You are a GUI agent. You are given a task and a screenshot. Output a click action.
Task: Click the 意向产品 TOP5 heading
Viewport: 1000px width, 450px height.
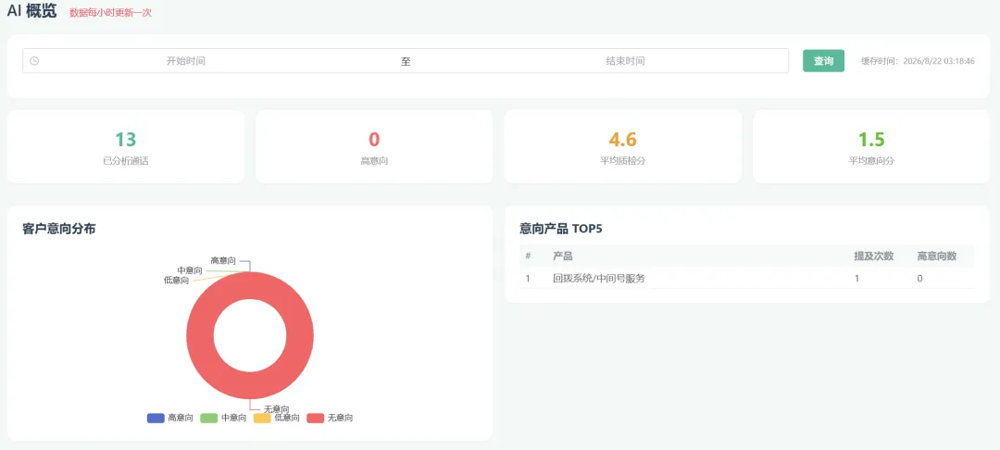point(560,229)
